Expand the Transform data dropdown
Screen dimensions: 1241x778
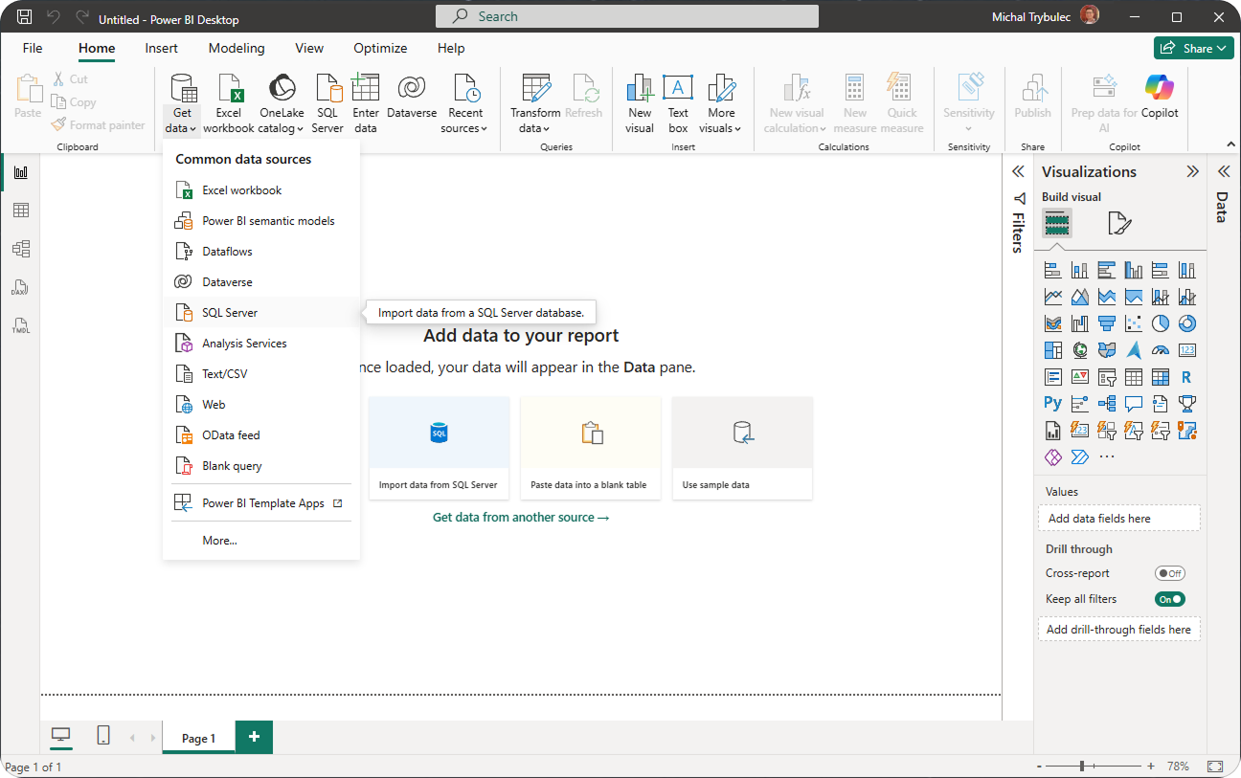click(x=535, y=128)
